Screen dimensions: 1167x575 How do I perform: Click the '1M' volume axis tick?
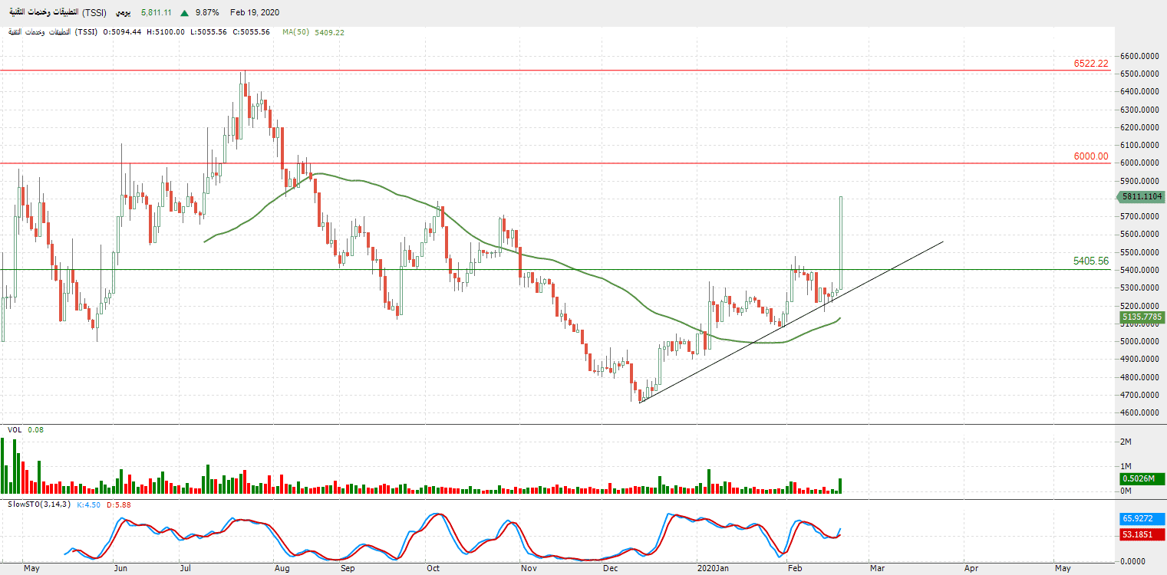click(x=1126, y=466)
